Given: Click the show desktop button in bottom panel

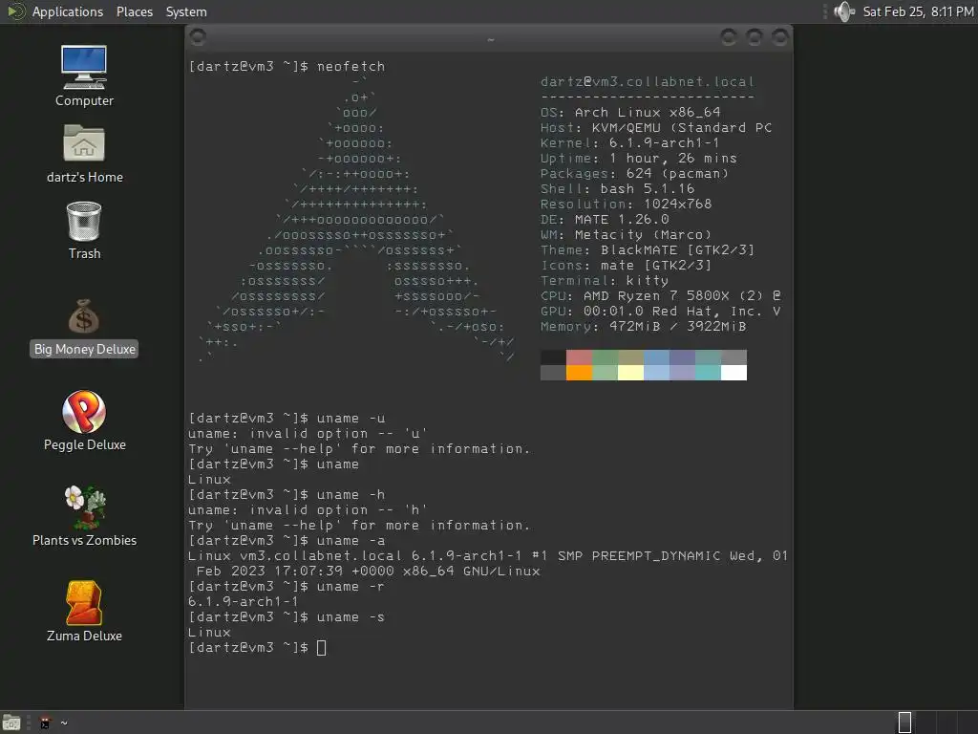Looking at the screenshot, I should click(x=11, y=723).
